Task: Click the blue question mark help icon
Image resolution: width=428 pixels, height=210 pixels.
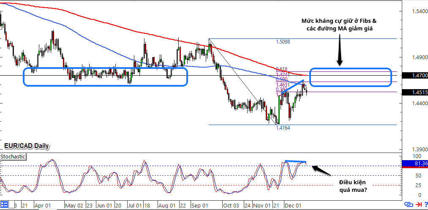Action: click(426, 204)
